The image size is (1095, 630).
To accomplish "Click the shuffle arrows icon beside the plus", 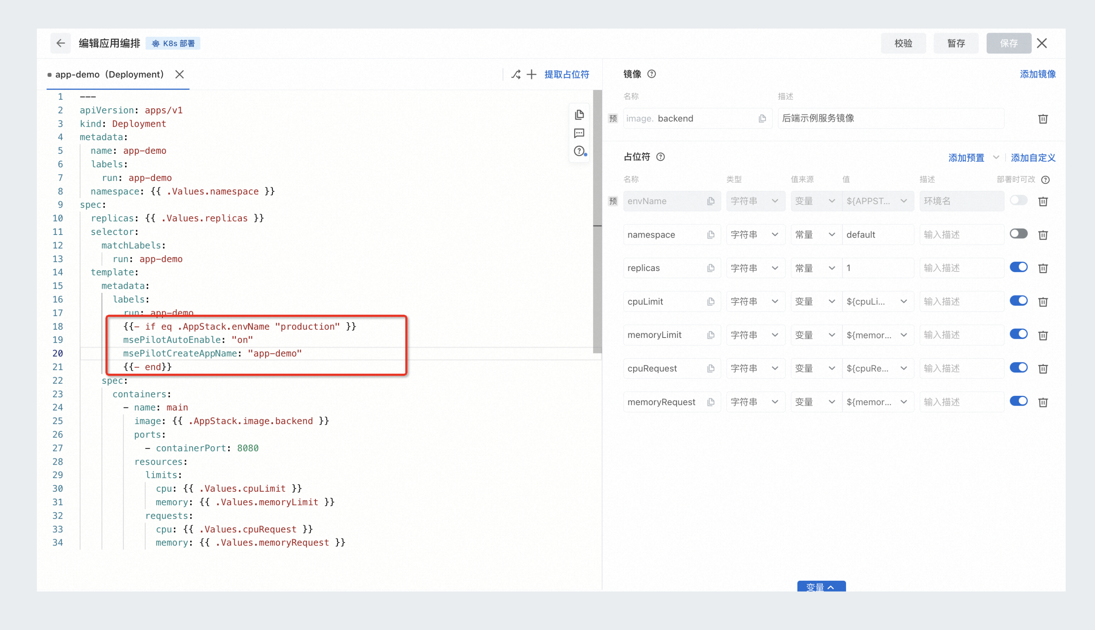I will (516, 74).
